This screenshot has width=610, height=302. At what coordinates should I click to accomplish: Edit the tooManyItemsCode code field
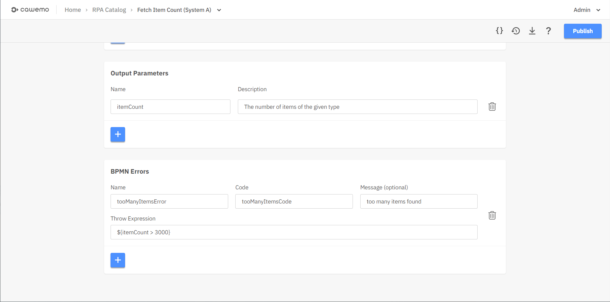[294, 201]
